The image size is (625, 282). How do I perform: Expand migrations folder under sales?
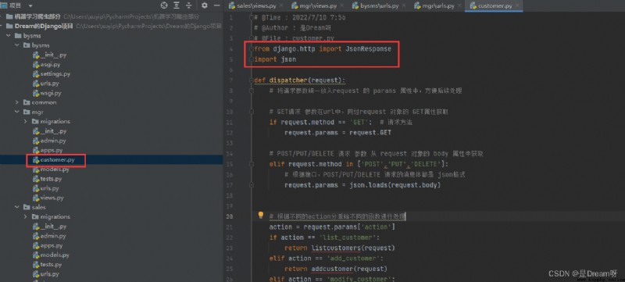[x=26, y=216]
